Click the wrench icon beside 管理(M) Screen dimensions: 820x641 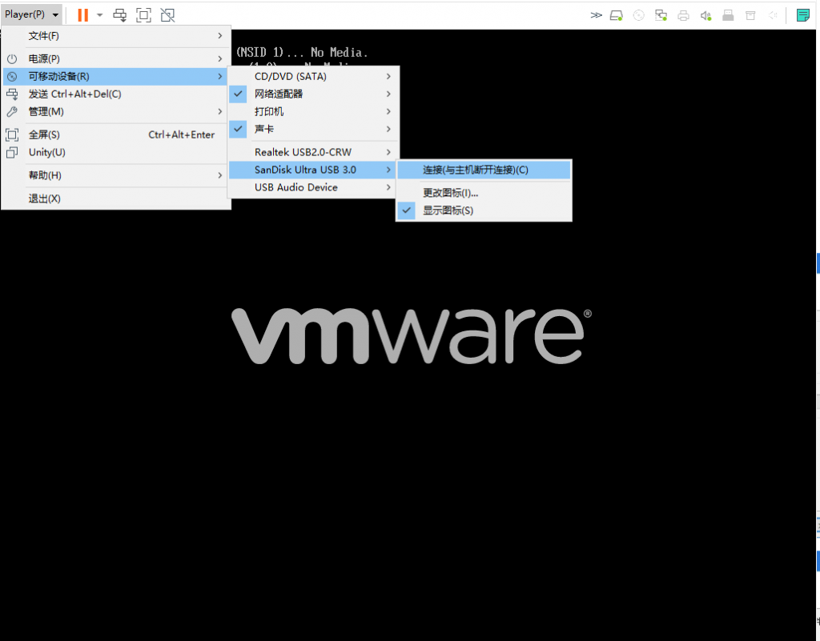(x=12, y=112)
